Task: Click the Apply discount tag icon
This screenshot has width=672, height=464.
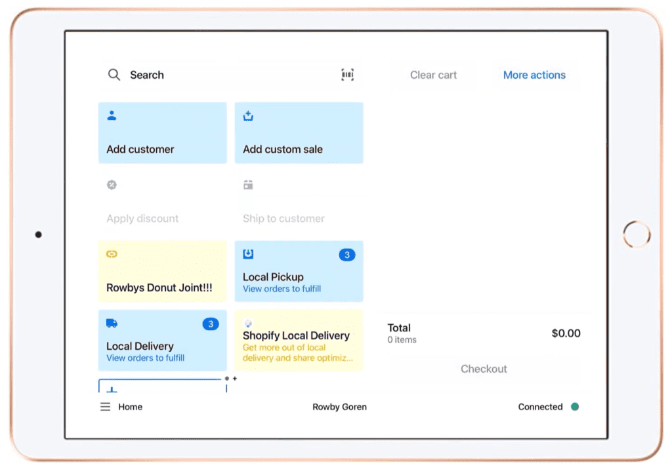Action: (112, 185)
